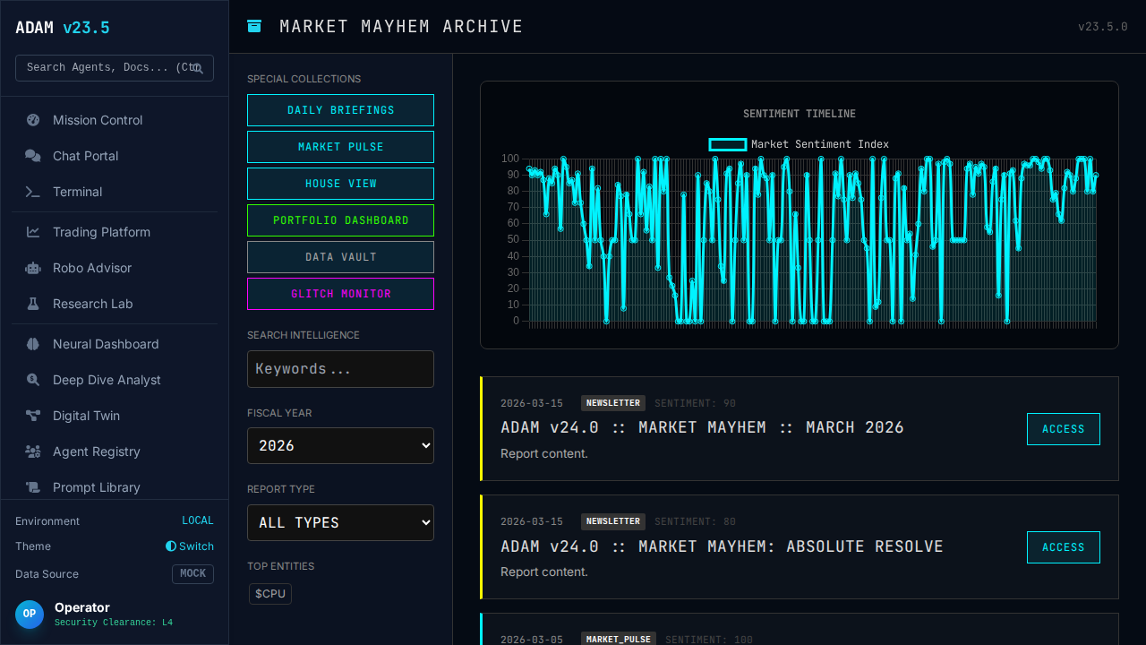Go to Agent Registry in sidebar
Image resolution: width=1146 pixels, height=645 pixels.
pyautogui.click(x=96, y=451)
